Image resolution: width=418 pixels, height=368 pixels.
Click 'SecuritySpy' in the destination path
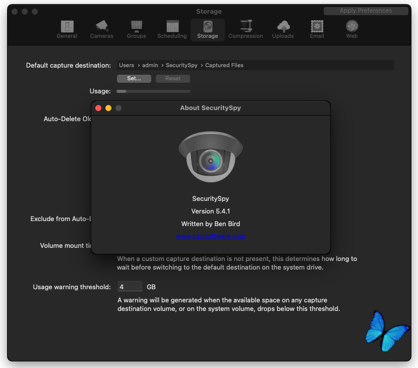182,66
